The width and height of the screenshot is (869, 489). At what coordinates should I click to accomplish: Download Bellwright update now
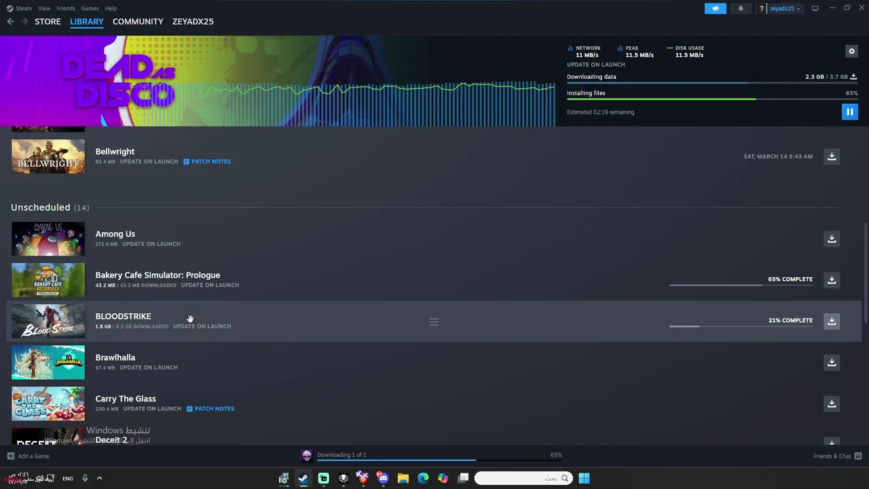[832, 156]
